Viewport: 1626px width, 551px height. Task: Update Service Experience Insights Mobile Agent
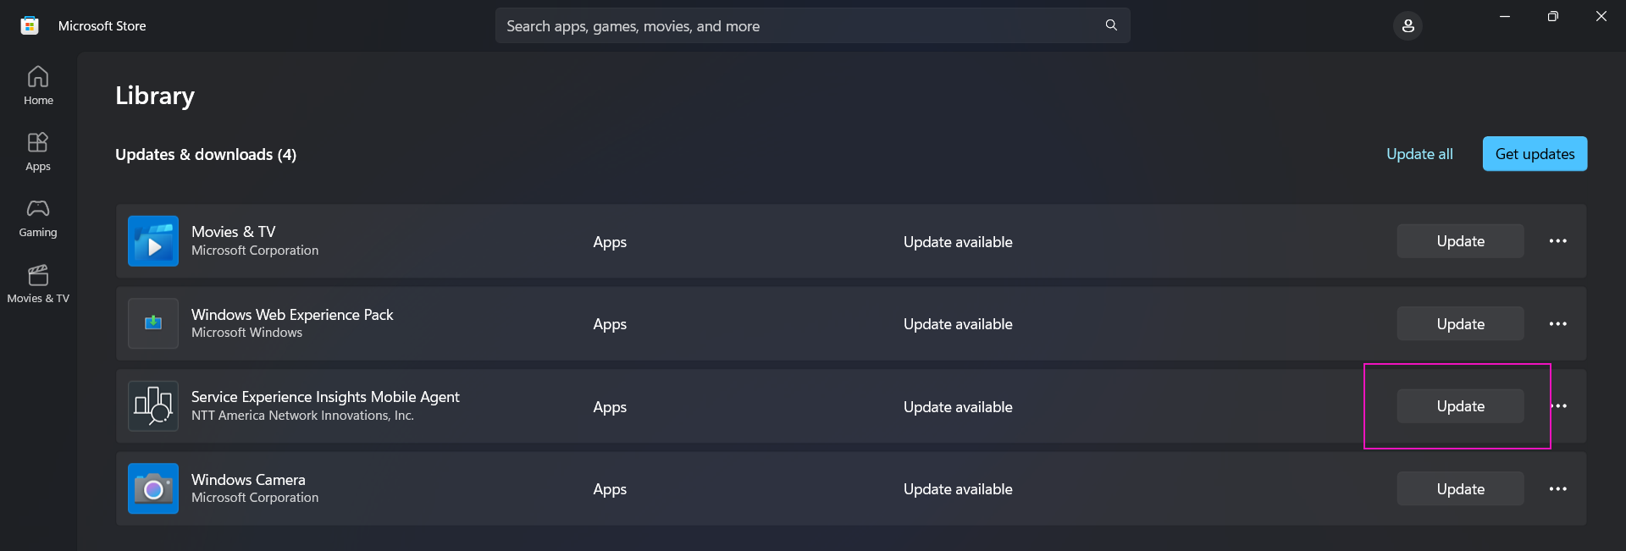(x=1460, y=406)
